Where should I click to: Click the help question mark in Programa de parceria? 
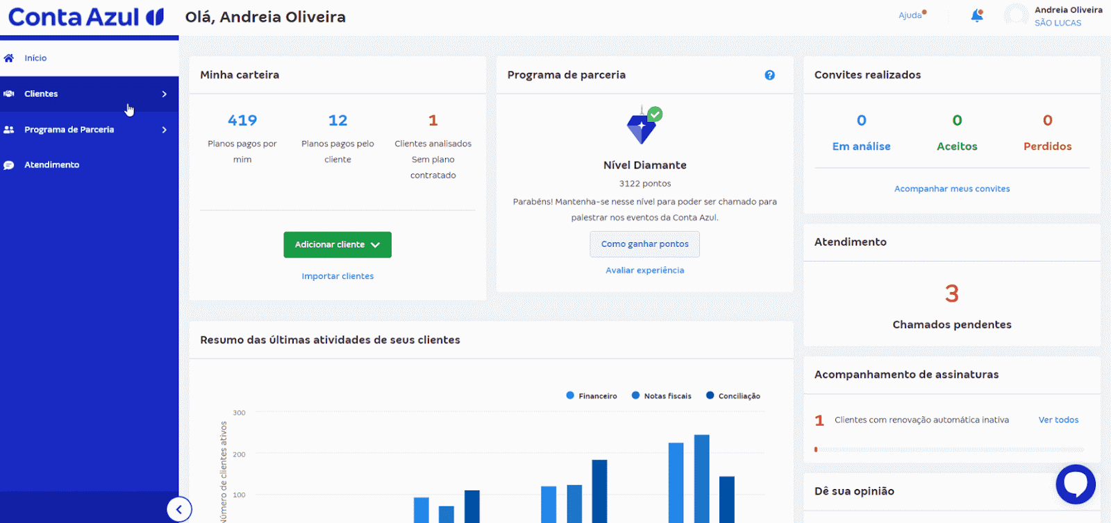[x=769, y=75]
